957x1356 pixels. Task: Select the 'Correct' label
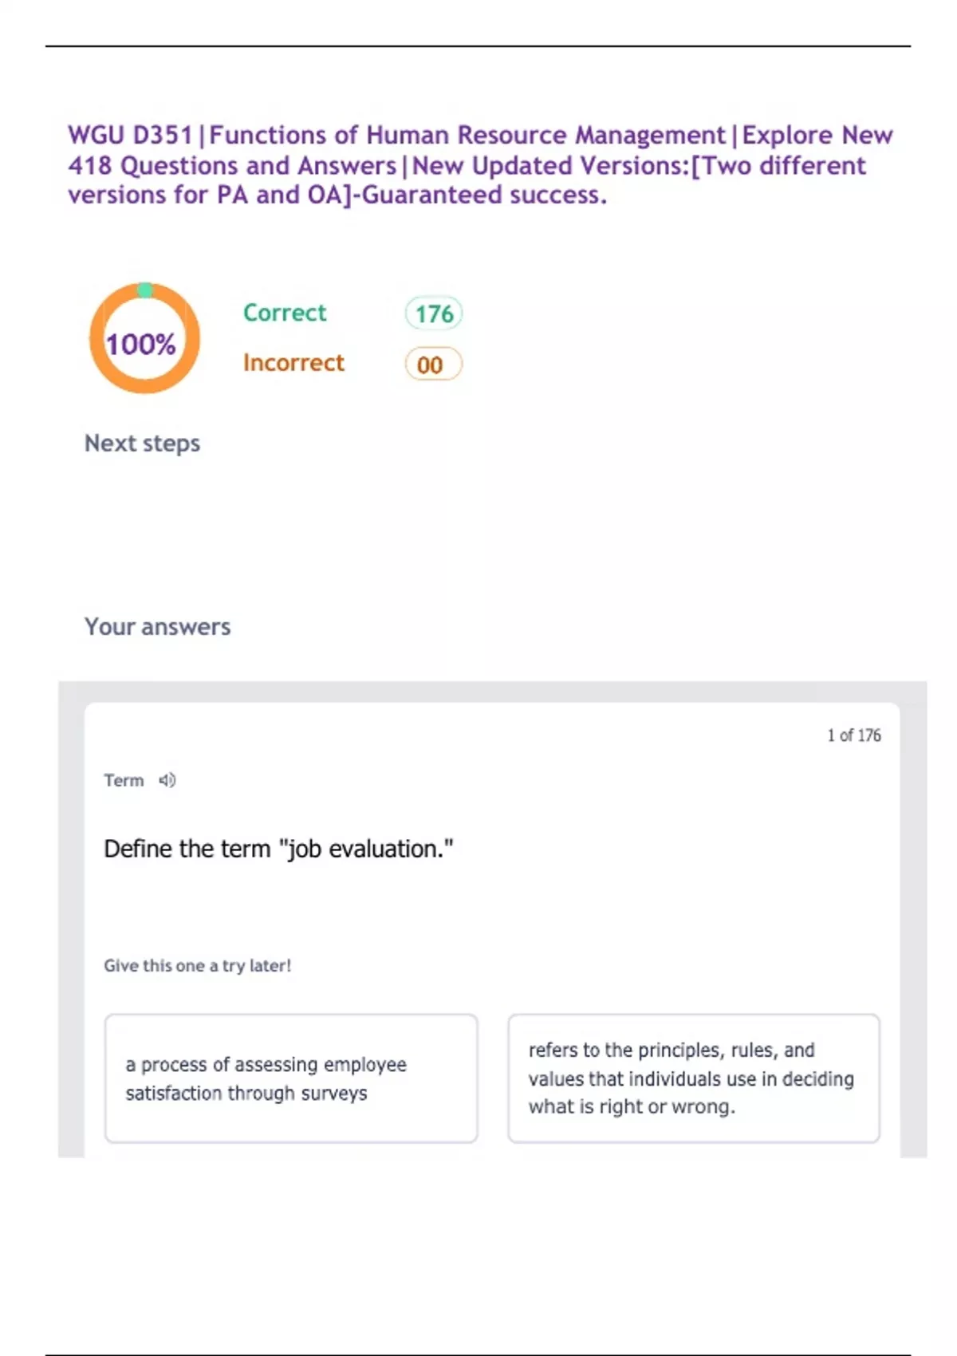point(285,313)
